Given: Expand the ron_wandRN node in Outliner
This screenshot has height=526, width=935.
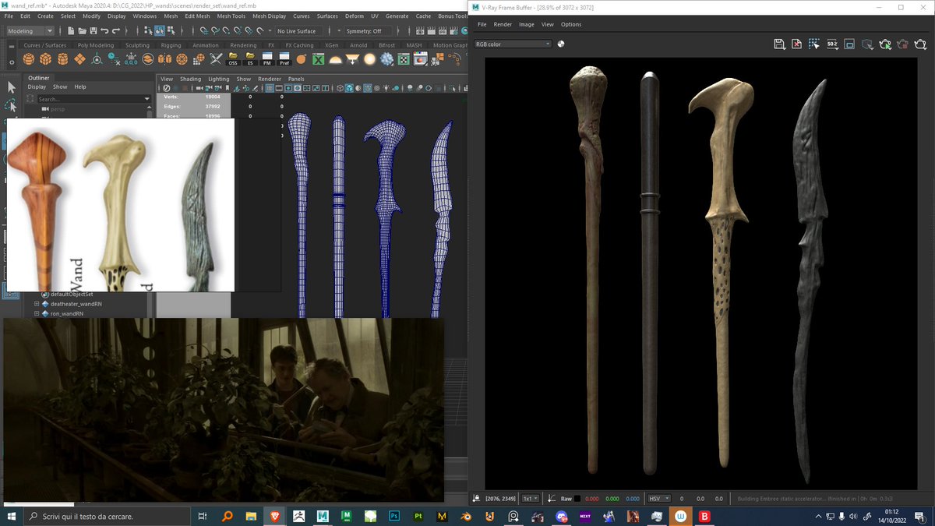Looking at the screenshot, I should [37, 314].
